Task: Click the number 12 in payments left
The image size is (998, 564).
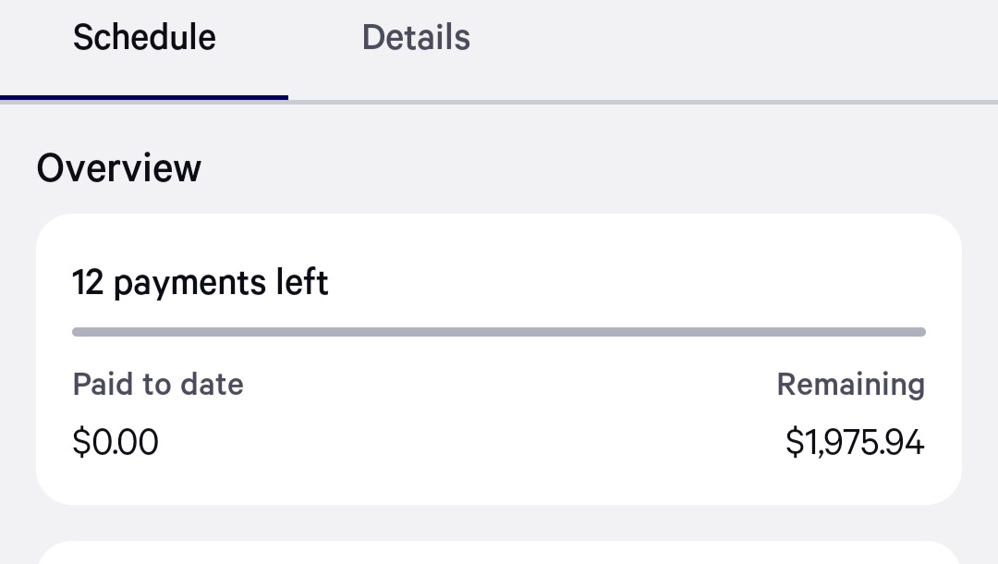Action: 88,282
